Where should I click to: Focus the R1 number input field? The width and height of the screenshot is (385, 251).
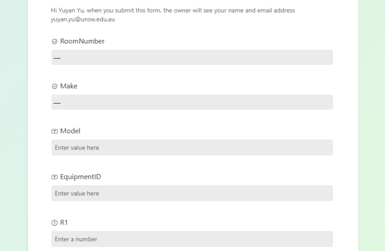tap(192, 239)
